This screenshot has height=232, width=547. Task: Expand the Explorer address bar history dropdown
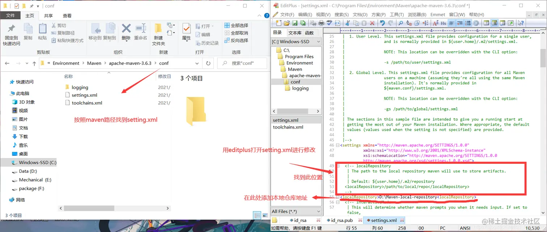(x=197, y=63)
